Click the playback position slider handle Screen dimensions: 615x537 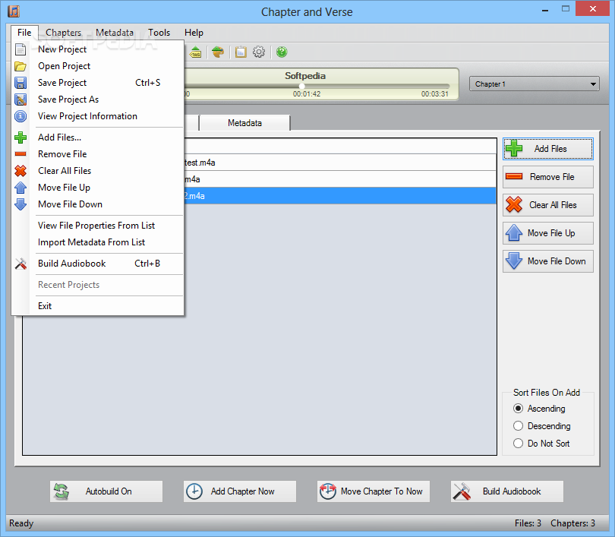301,86
